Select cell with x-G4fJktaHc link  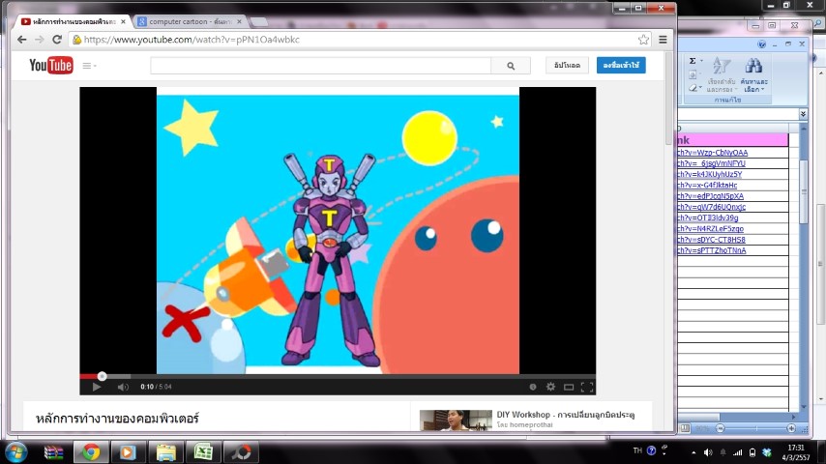733,186
